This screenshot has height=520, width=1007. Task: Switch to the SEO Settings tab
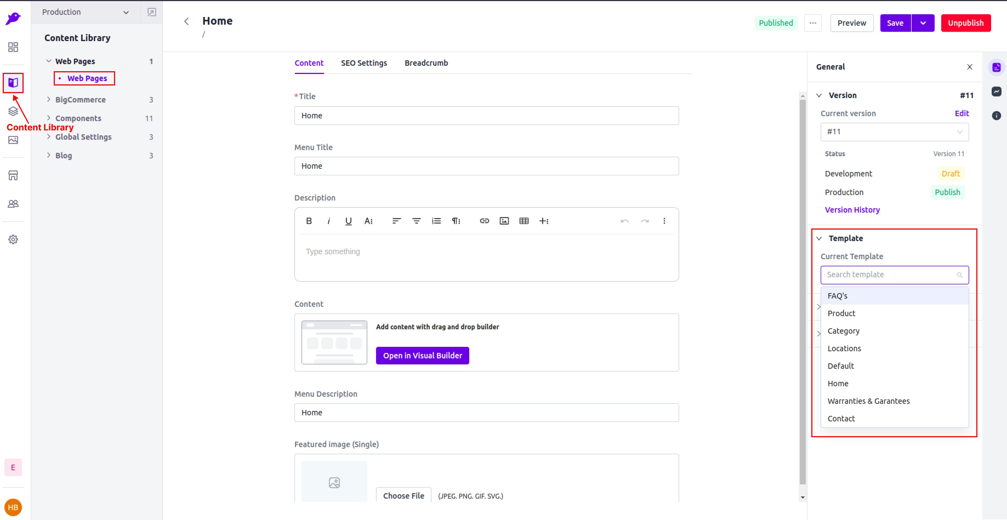click(x=363, y=63)
